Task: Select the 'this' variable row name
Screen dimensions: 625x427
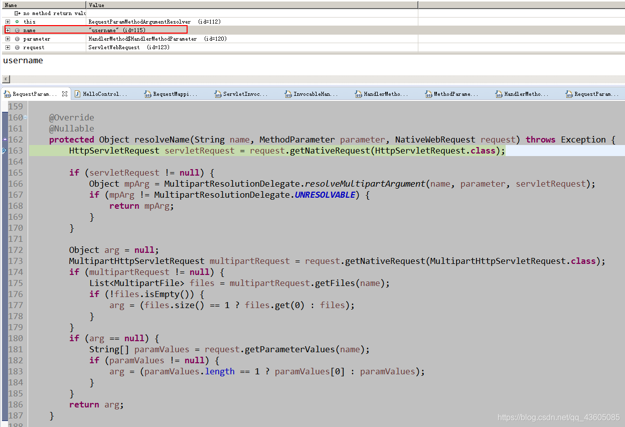Action: [30, 22]
